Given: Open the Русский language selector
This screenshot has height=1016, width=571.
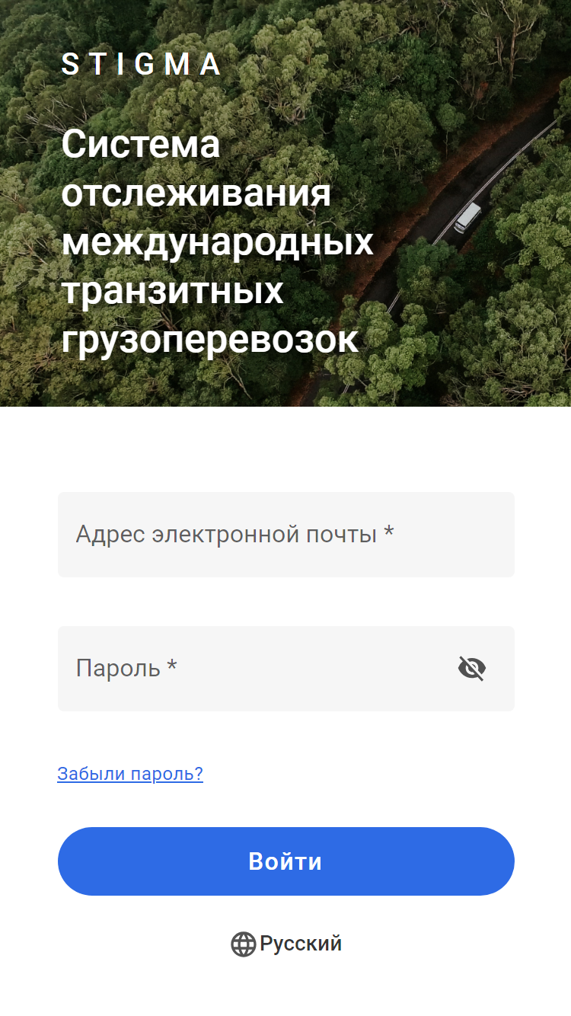Looking at the screenshot, I should 286,944.
